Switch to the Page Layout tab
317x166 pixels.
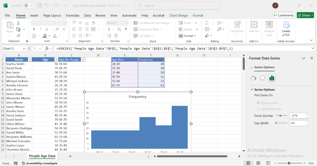tap(52, 15)
